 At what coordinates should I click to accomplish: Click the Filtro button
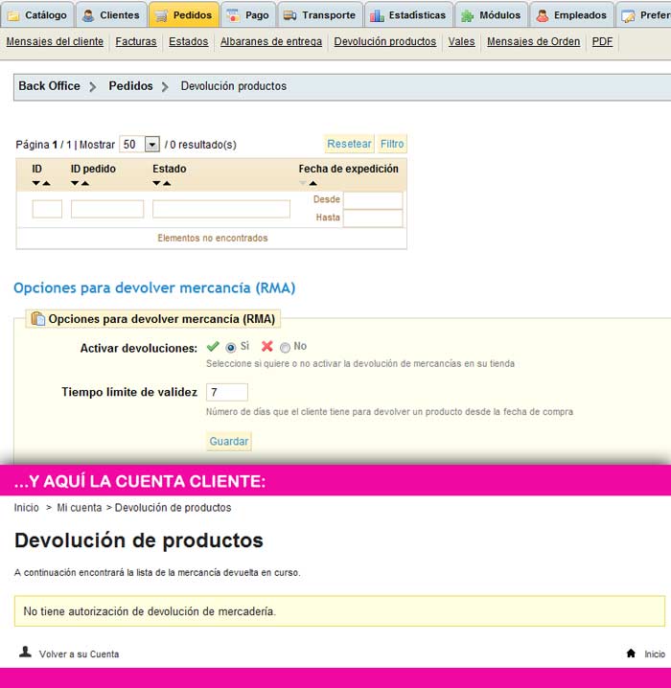(392, 144)
